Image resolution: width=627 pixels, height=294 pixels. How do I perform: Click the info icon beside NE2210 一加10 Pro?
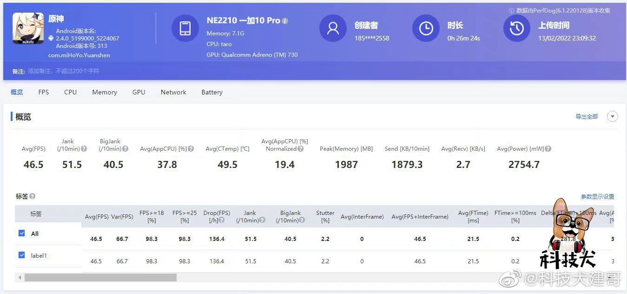coord(285,21)
